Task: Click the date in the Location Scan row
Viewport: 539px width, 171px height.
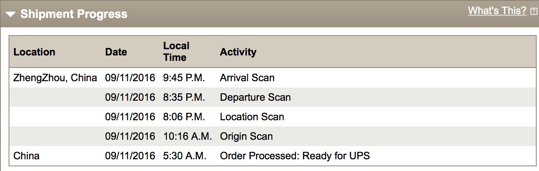Action: pyautogui.click(x=130, y=117)
